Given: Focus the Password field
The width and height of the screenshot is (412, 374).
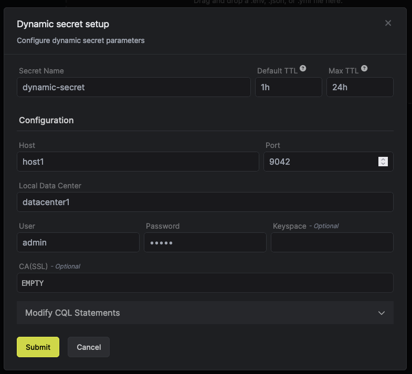Looking at the screenshot, I should pyautogui.click(x=205, y=242).
